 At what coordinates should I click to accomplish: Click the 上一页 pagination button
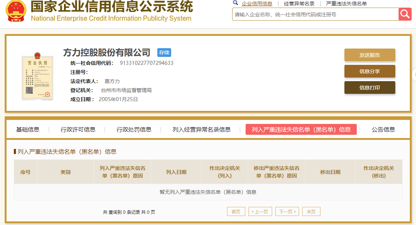[x=260, y=212]
